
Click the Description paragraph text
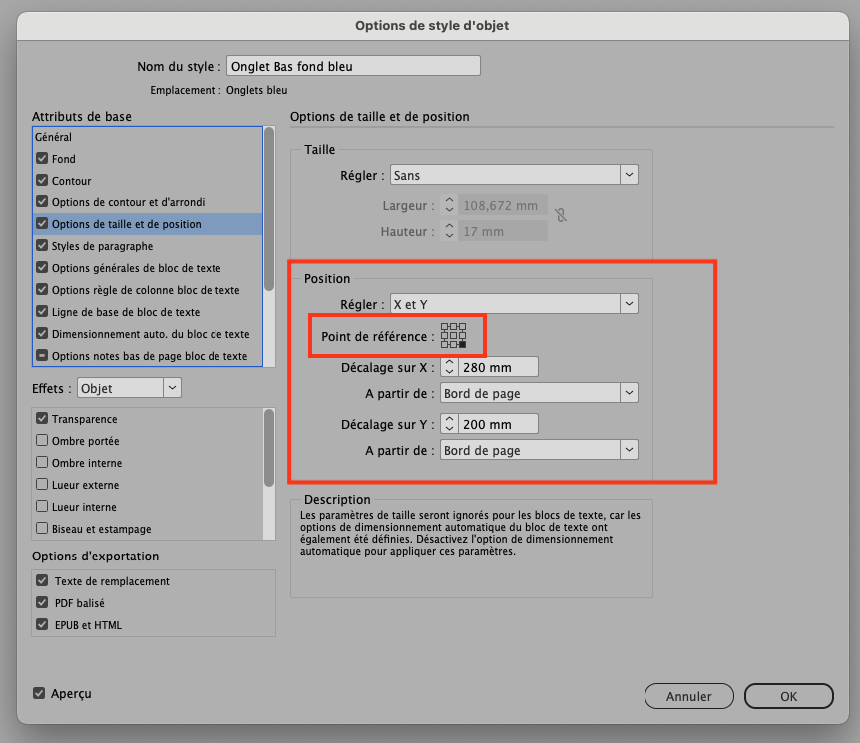tap(470, 533)
